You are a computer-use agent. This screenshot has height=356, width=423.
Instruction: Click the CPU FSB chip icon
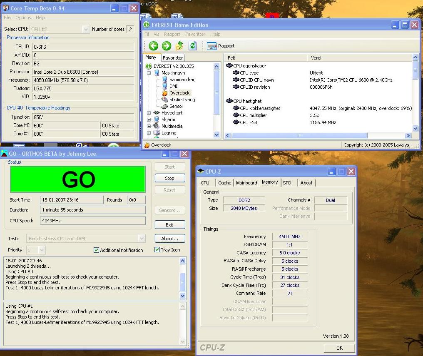(236, 122)
